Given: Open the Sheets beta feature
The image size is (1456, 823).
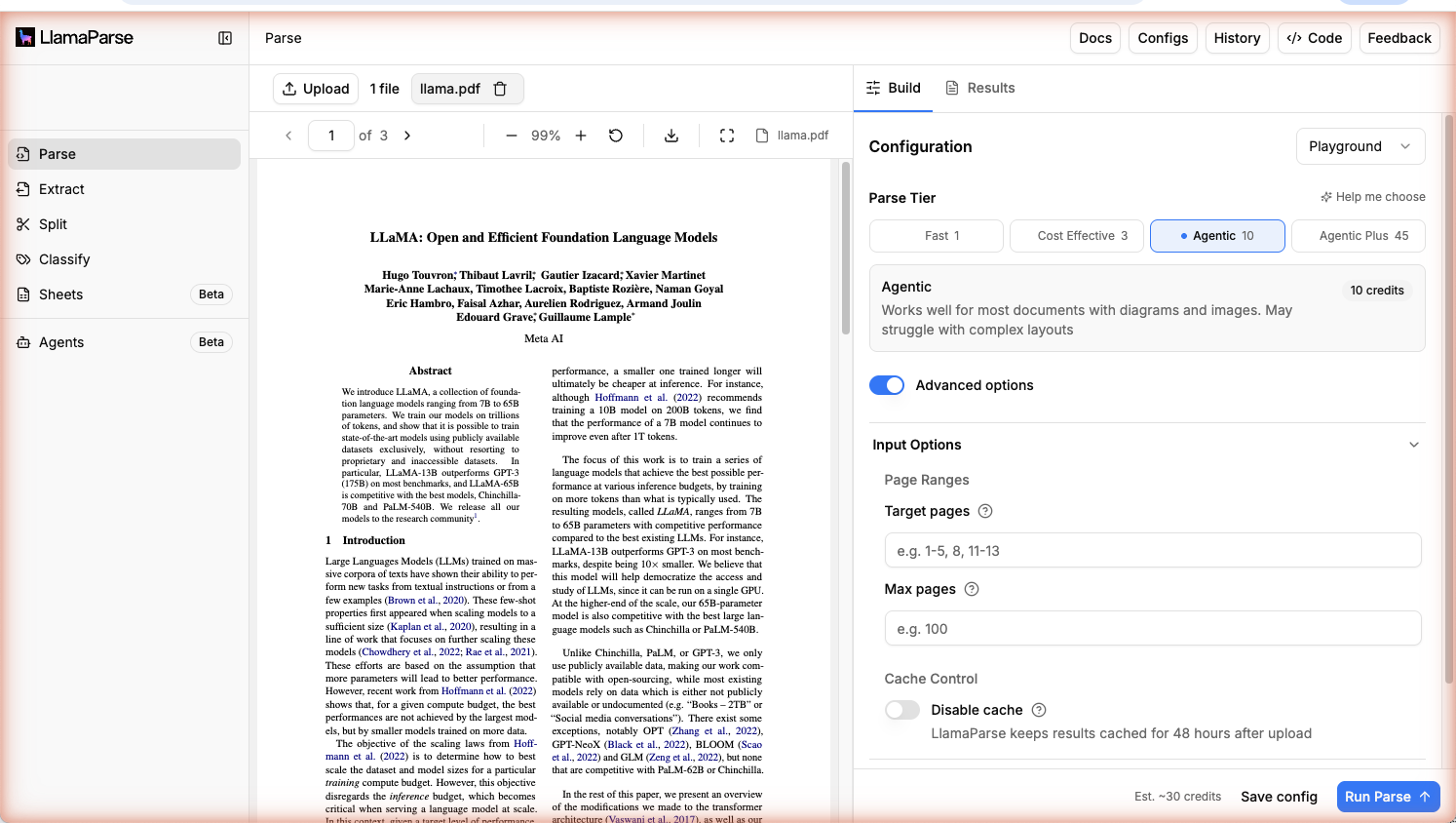Looking at the screenshot, I should [59, 294].
